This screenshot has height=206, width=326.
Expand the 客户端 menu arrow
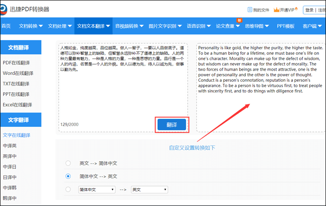click(x=320, y=26)
